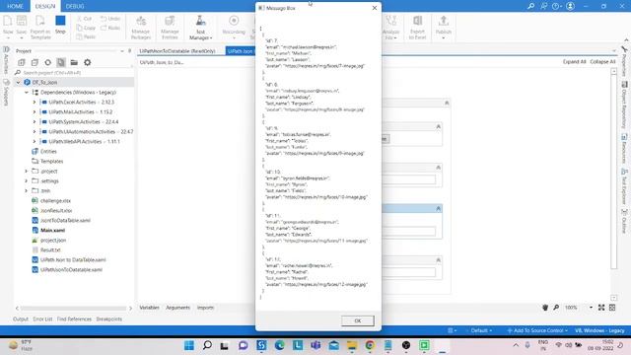The width and height of the screenshot is (631, 355).
Task: Select Templates in project tree
Action: click(x=51, y=161)
